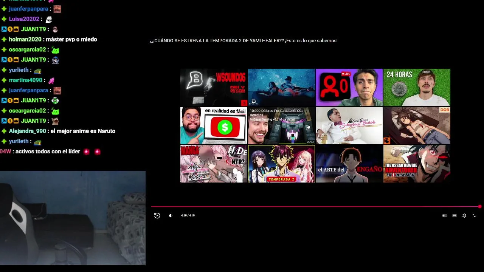Viewport: 484px width, 272px height.
Task: Click username Luisa20202 in chat
Action: point(24,19)
